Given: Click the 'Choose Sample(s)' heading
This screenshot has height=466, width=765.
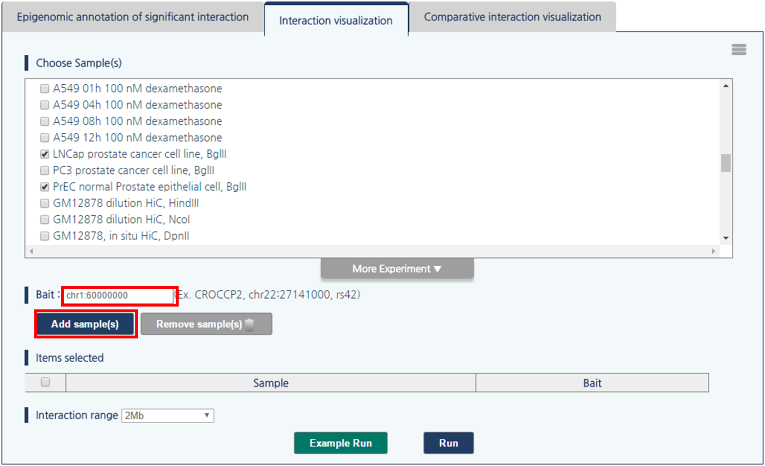Looking at the screenshot, I should (x=79, y=63).
